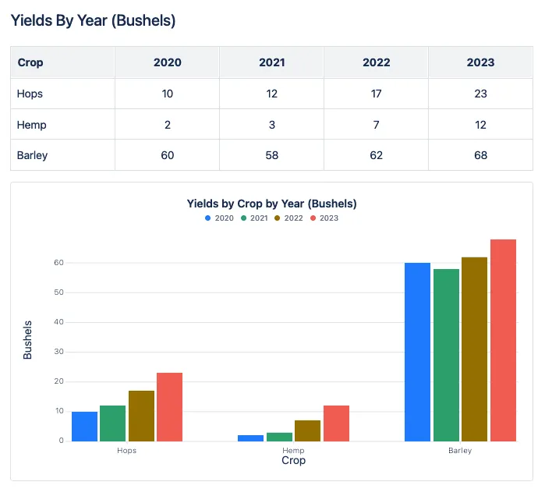545x496 pixels.
Task: Select the 2023 table column header
Action: pyautogui.click(x=480, y=62)
